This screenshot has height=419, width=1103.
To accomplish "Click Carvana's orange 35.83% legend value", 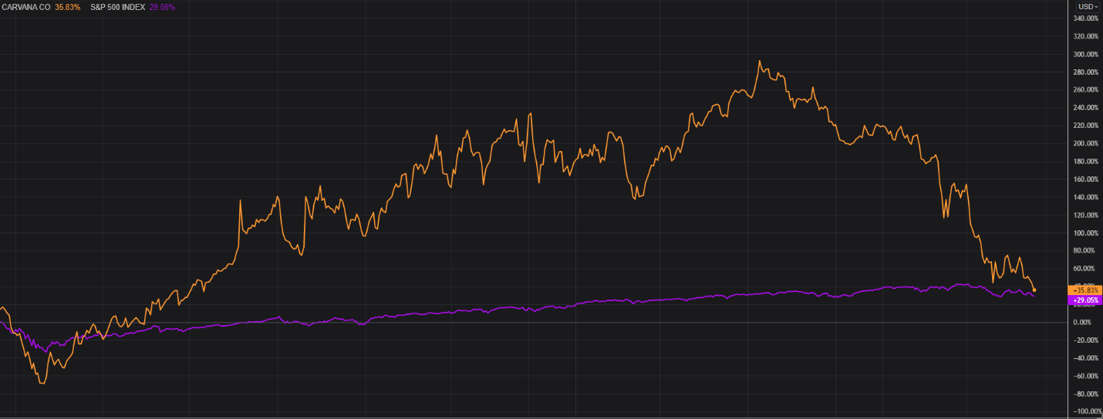I will click(67, 6).
